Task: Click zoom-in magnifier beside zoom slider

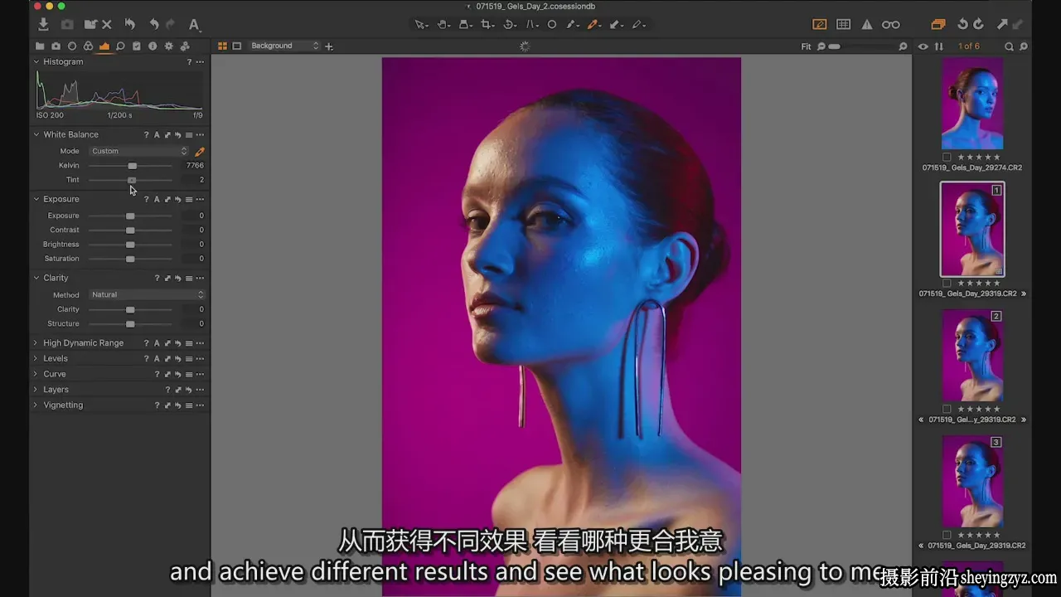Action: [x=904, y=46]
